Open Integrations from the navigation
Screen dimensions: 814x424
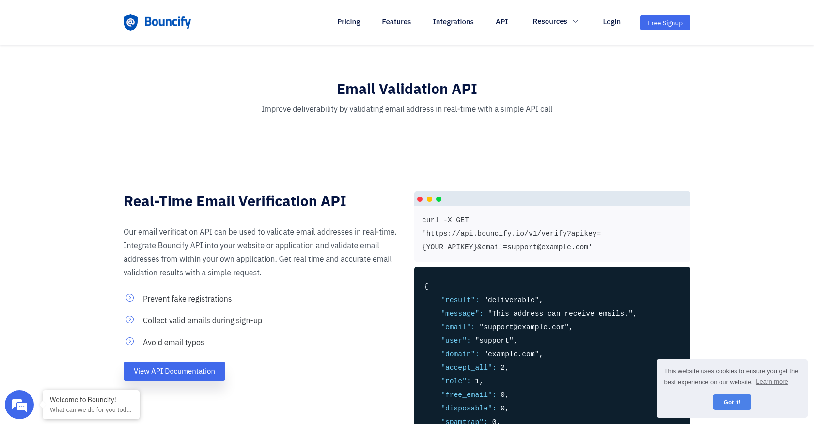(453, 22)
